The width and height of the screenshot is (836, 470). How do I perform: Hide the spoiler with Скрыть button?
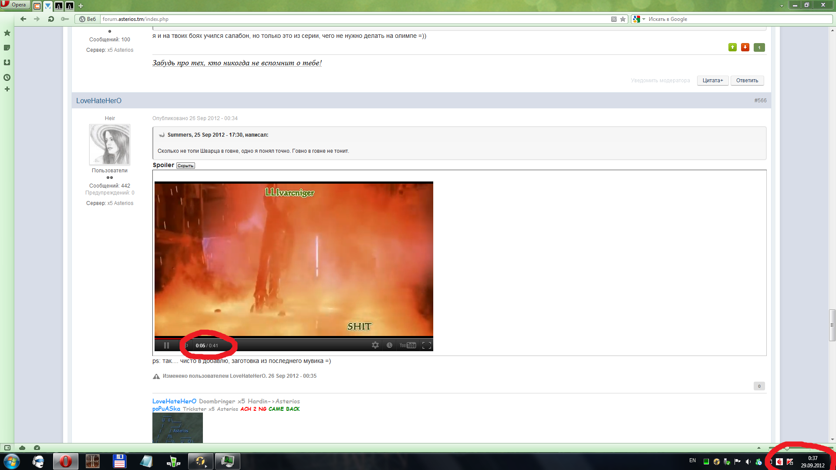point(185,166)
